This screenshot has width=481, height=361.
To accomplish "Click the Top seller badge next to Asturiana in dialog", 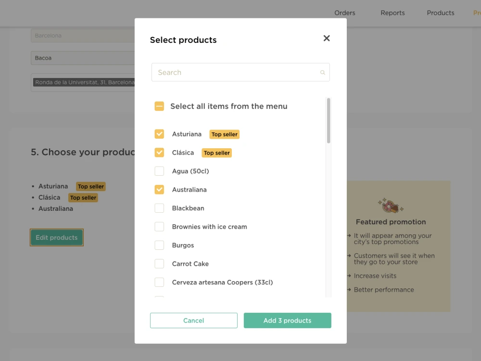I will (x=224, y=134).
